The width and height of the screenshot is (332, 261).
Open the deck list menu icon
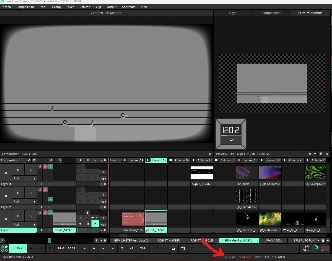pos(323,240)
